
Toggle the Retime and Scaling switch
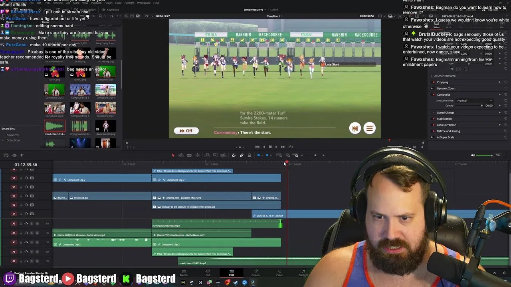(434, 131)
